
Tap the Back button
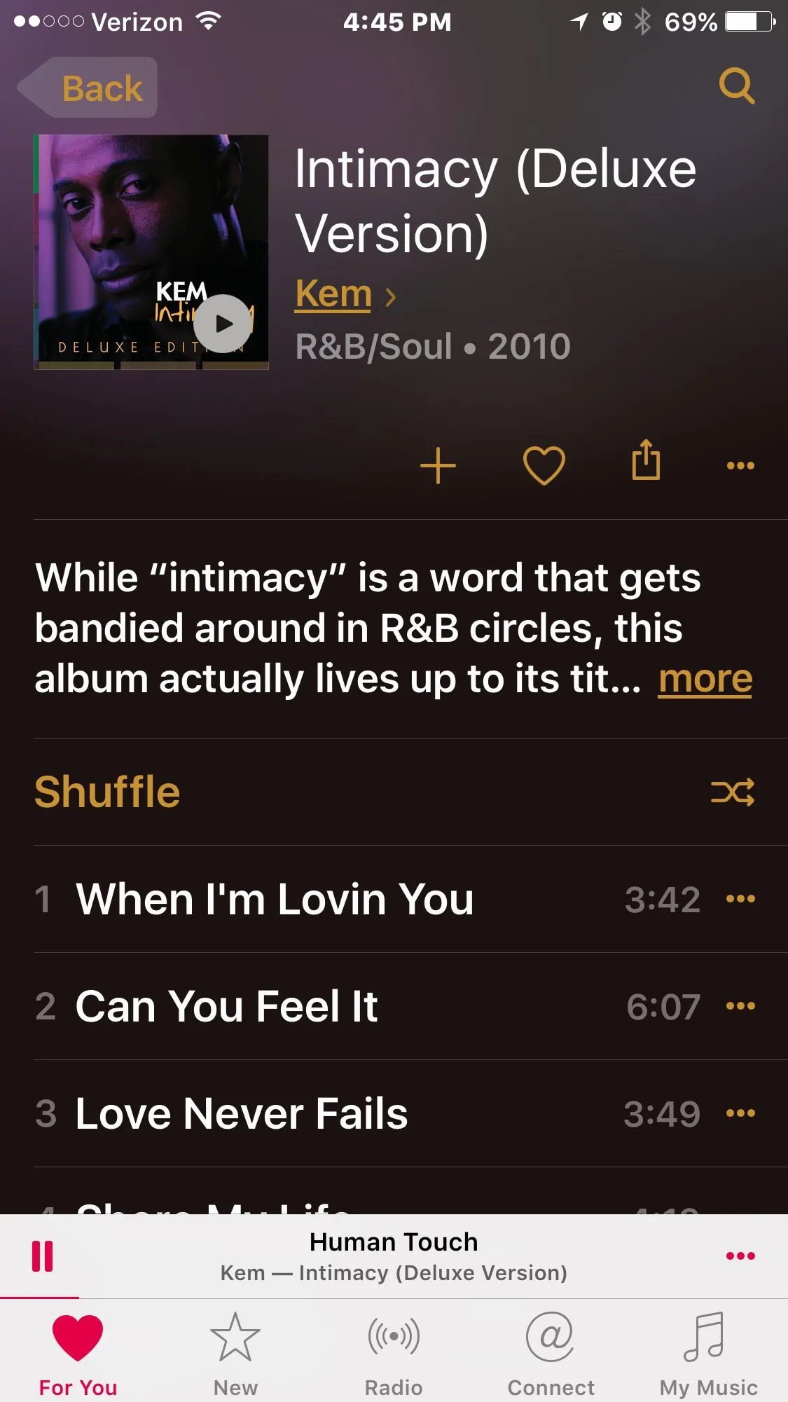tap(88, 88)
